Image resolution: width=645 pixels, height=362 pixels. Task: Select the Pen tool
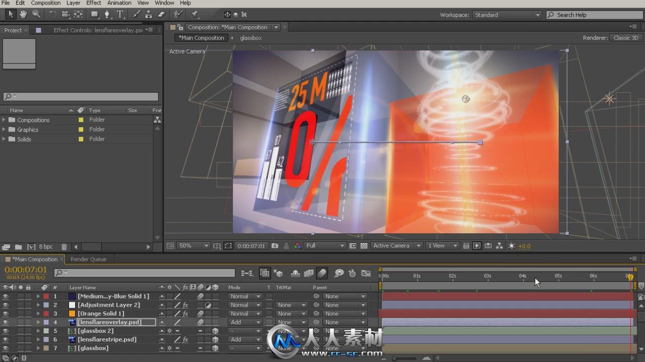(107, 15)
